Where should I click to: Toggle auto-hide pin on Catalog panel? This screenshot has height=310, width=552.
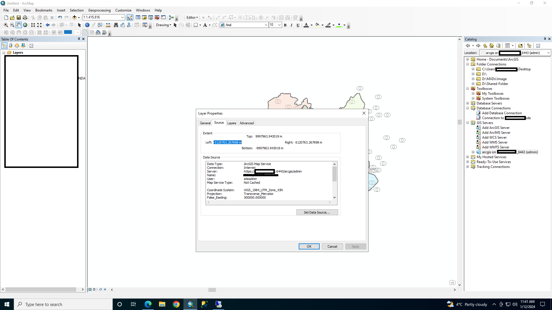pyautogui.click(x=545, y=39)
